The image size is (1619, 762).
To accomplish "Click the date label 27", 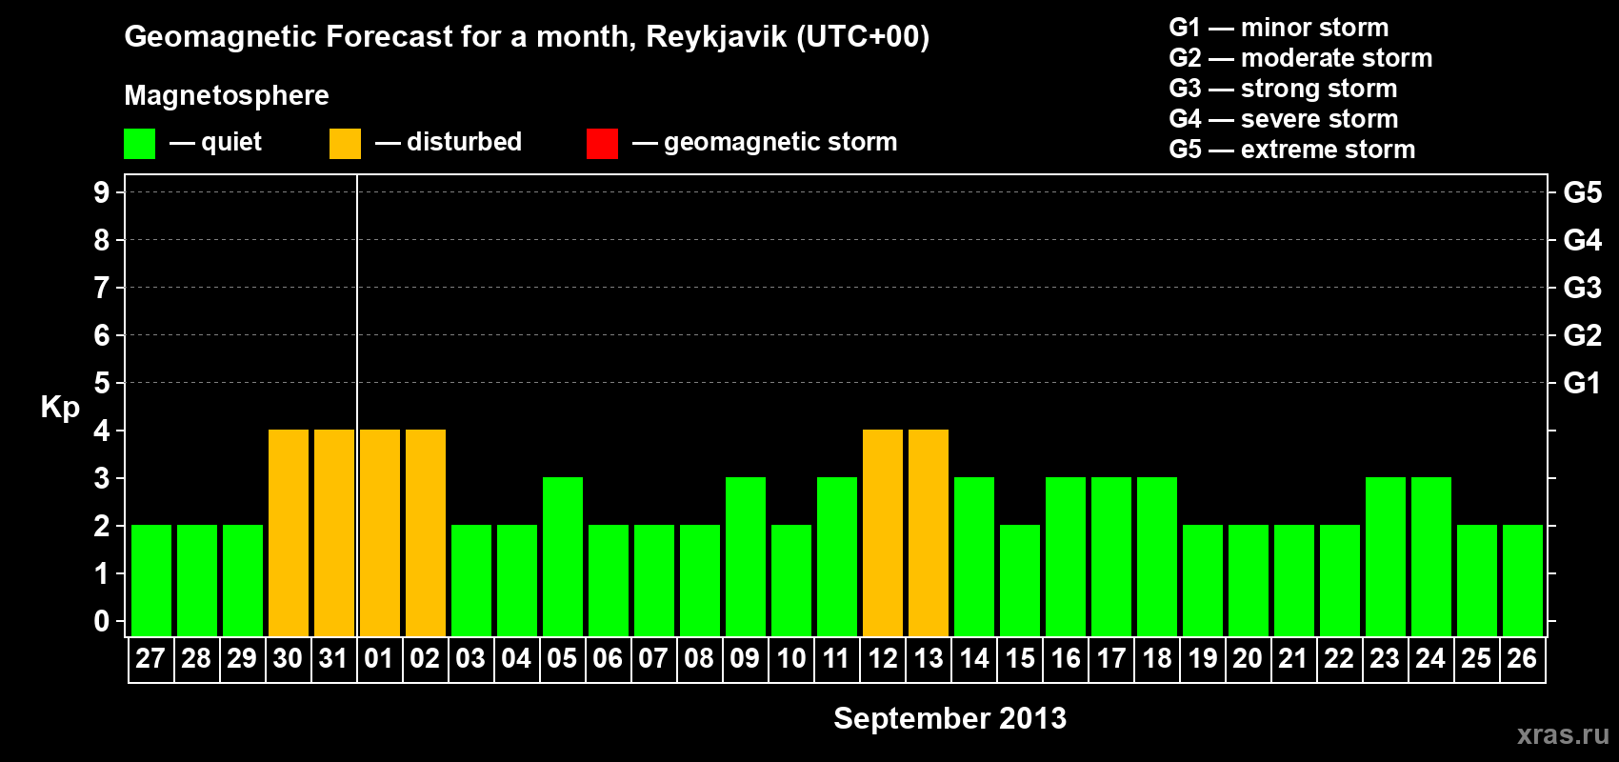I will click(x=150, y=659).
